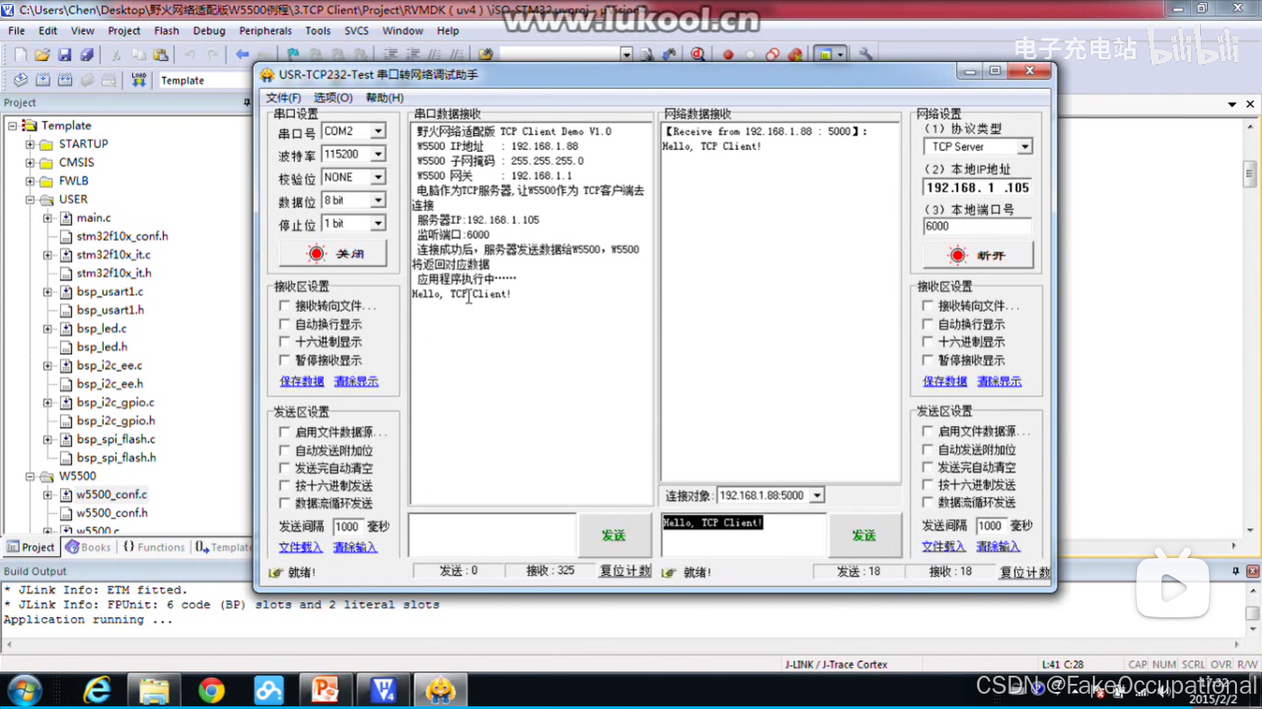The image size is (1262, 709).
Task: Click Configuration wrench icon in Keil toolbar
Action: (x=865, y=55)
